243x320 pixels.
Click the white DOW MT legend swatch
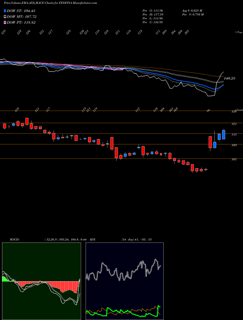click(x=5, y=16)
